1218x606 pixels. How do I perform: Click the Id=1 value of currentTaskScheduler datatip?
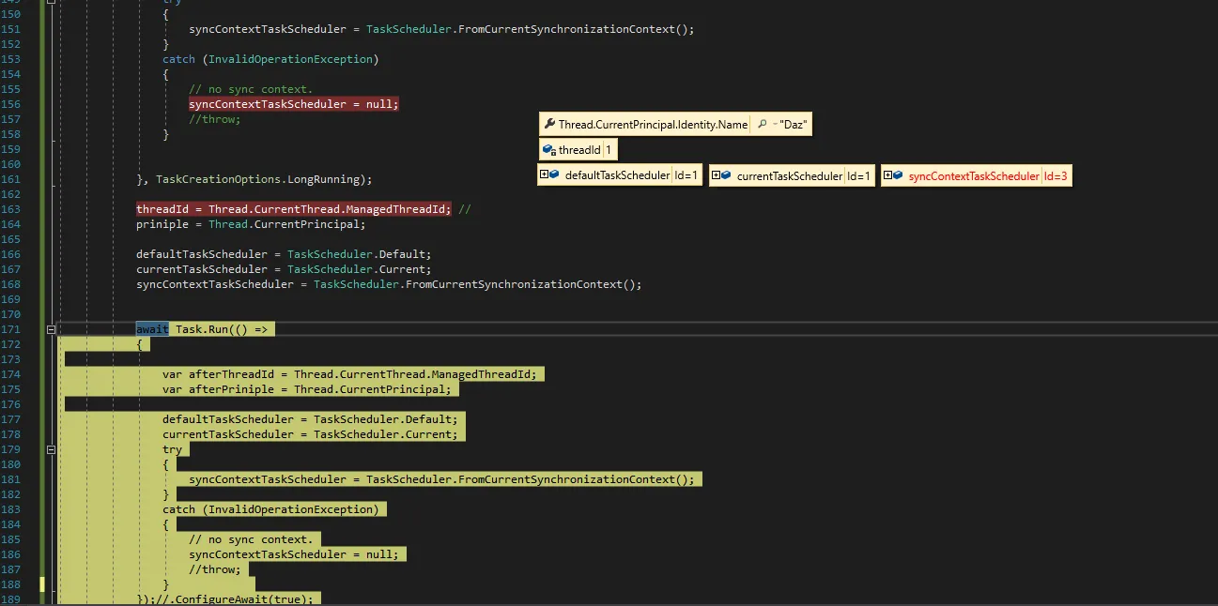click(858, 175)
